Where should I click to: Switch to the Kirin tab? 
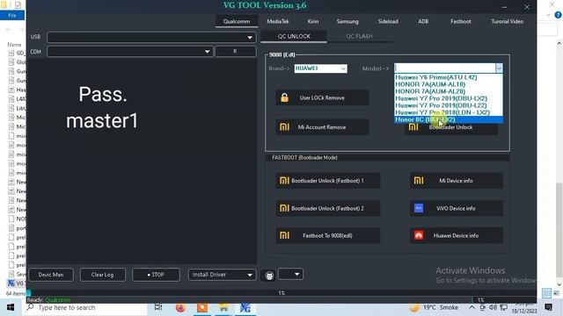[x=313, y=21]
